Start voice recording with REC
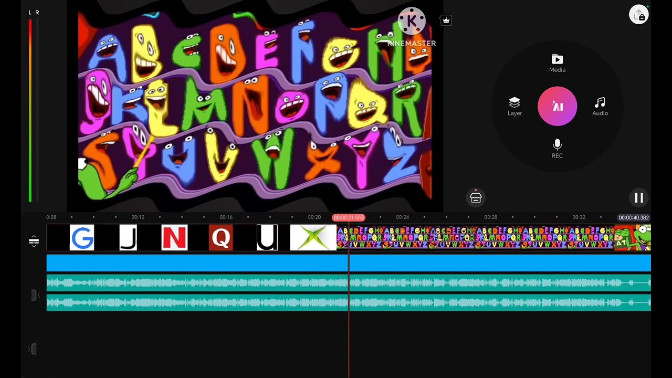This screenshot has height=378, width=672. pyautogui.click(x=557, y=149)
